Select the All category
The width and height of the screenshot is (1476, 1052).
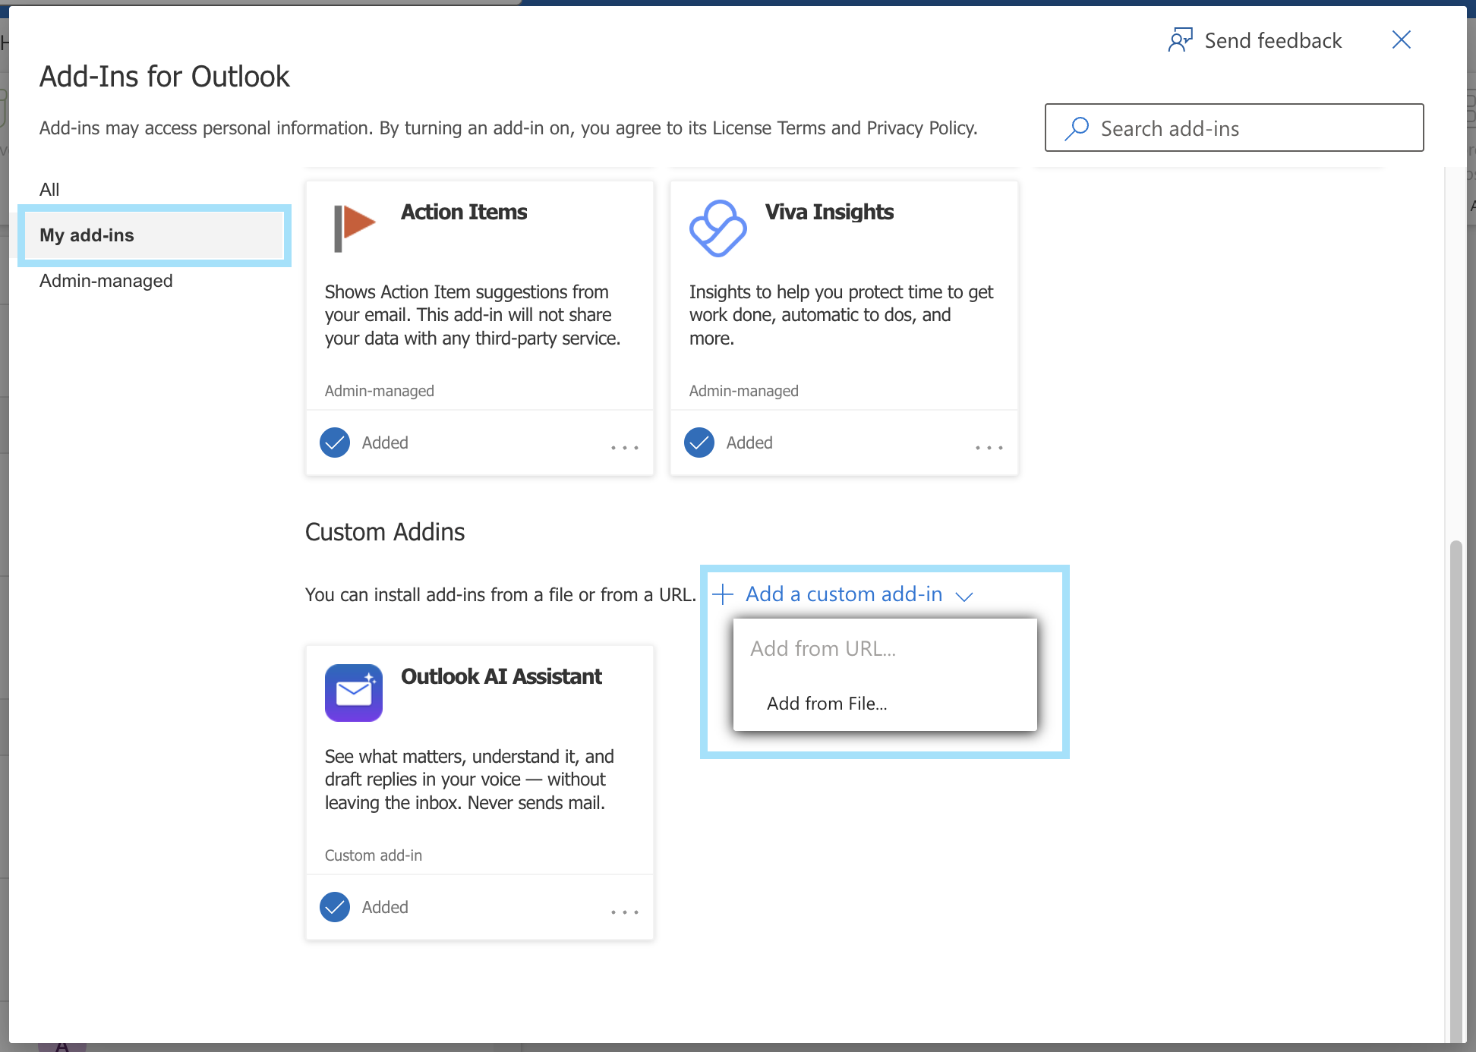(x=49, y=190)
